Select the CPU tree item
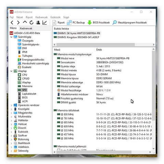 tap(23, 75)
